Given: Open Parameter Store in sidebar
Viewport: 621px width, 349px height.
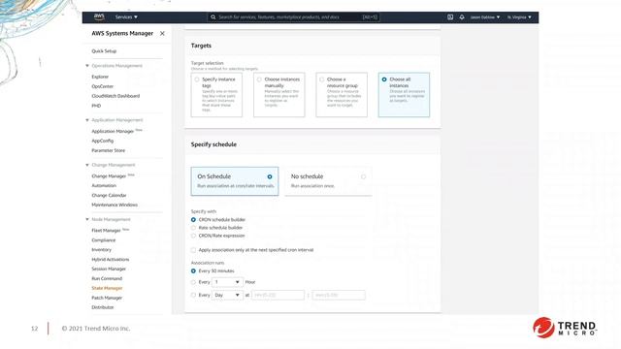Looking at the screenshot, I should coord(108,150).
